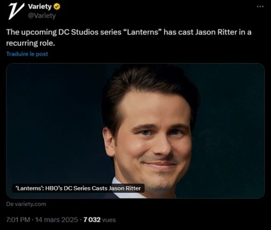This screenshot has height=230, width=271.
Task: Open the Variety V logo avatar
Action: point(16,11)
